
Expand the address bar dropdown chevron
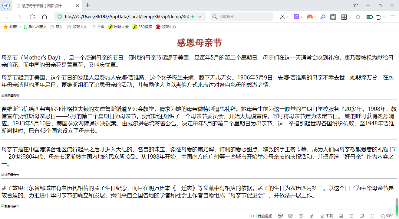coord(200,17)
